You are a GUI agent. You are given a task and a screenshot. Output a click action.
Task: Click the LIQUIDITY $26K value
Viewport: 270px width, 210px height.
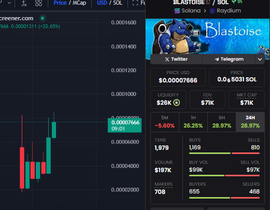click(x=164, y=103)
